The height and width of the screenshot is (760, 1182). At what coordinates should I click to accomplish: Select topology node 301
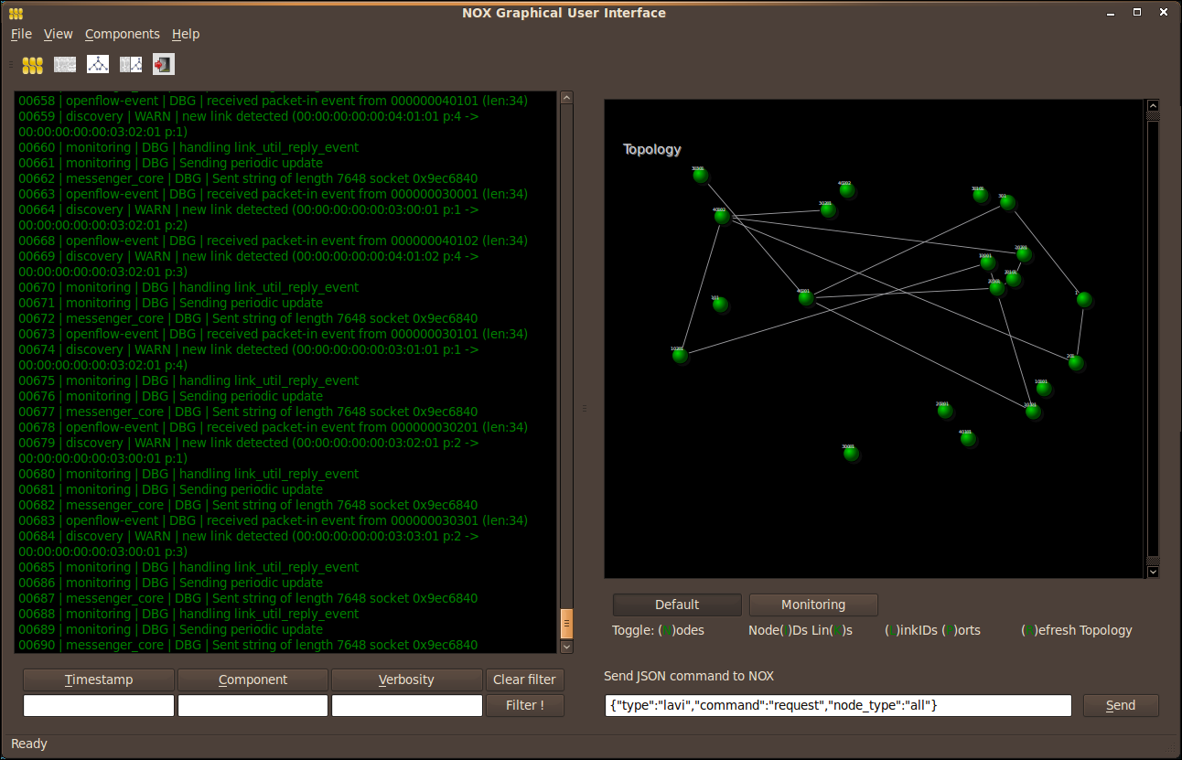1007,202
